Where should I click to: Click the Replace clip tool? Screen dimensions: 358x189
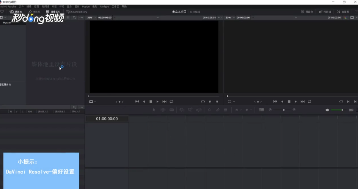click(199, 110)
